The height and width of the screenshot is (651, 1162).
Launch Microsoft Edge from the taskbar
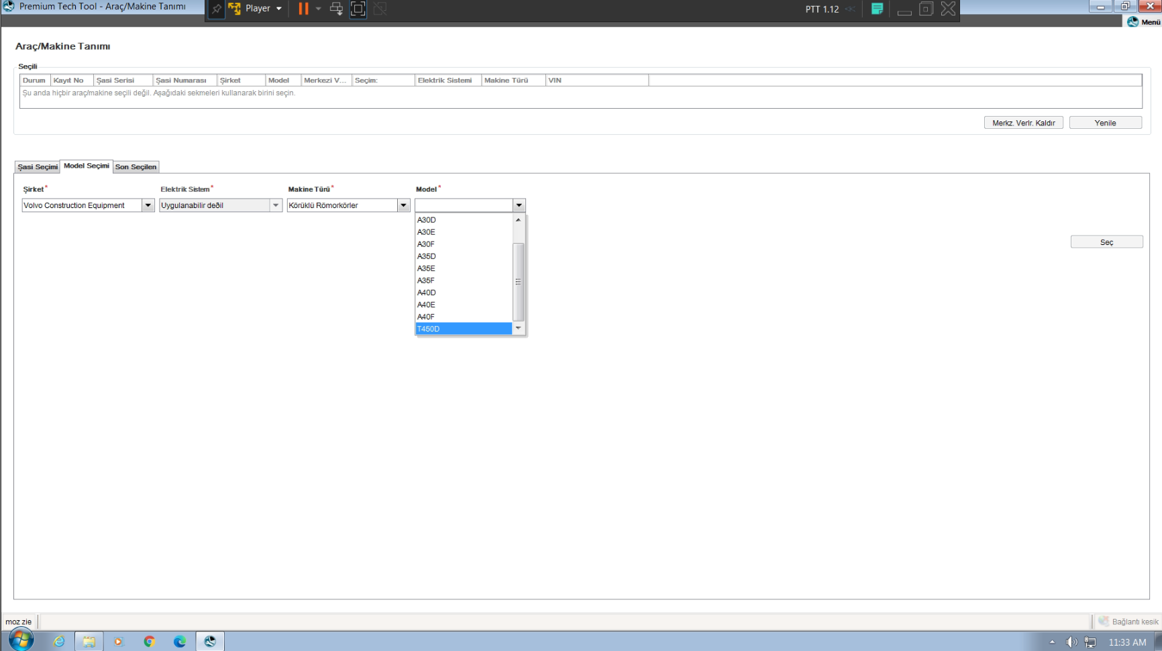coord(180,642)
